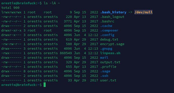
Task: Click the .bash_history symlink name
Action: (x=113, y=12)
